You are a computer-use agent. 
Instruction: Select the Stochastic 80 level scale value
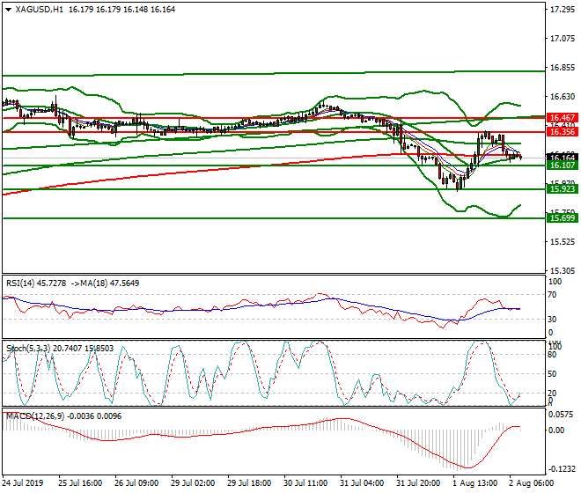(x=552, y=355)
